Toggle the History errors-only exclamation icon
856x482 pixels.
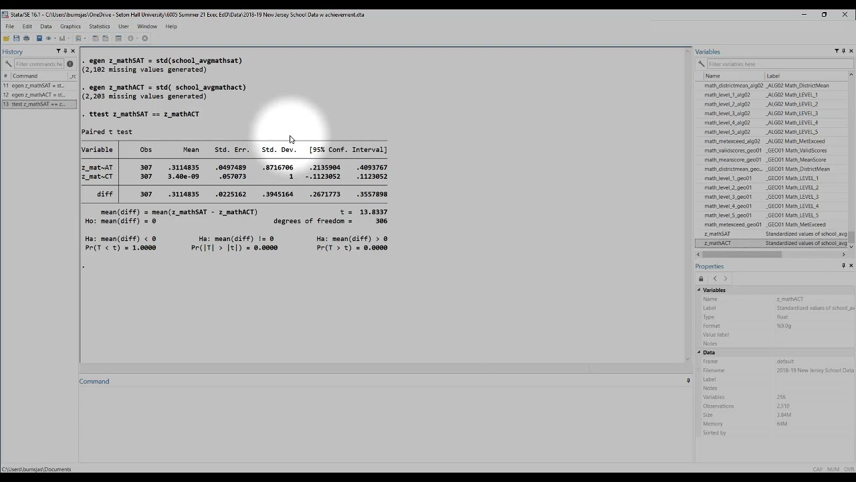pos(70,64)
